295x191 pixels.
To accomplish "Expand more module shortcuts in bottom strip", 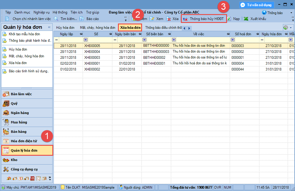I will point(50,178).
